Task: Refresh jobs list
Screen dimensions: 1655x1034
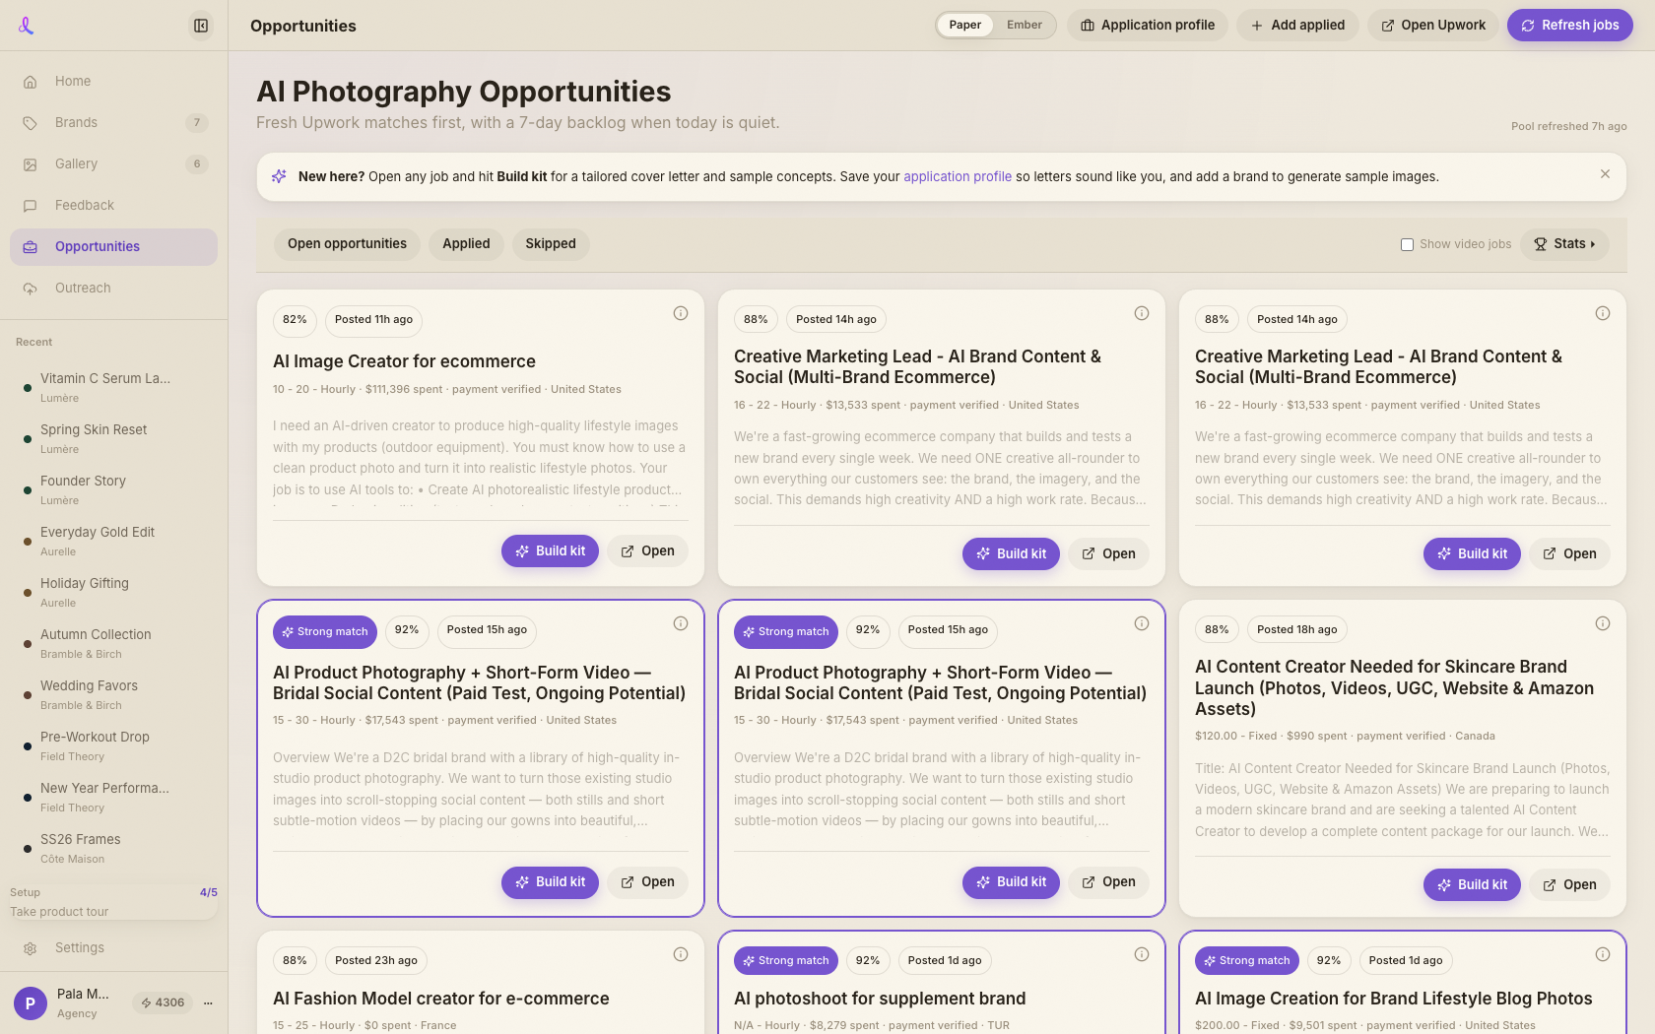Action: 1570,26
